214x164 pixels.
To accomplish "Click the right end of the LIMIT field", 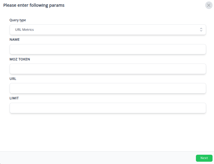I will (201, 108).
